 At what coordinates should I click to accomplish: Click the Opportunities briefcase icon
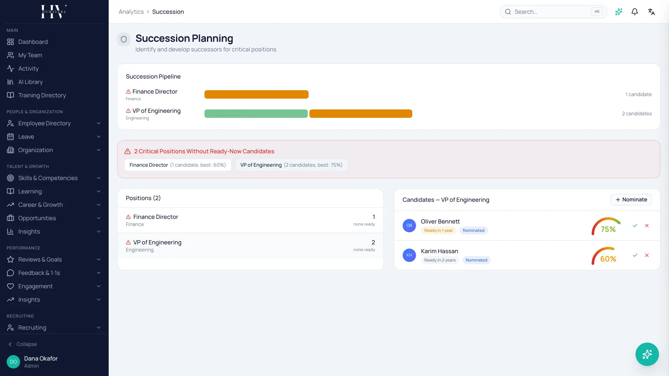(10, 218)
